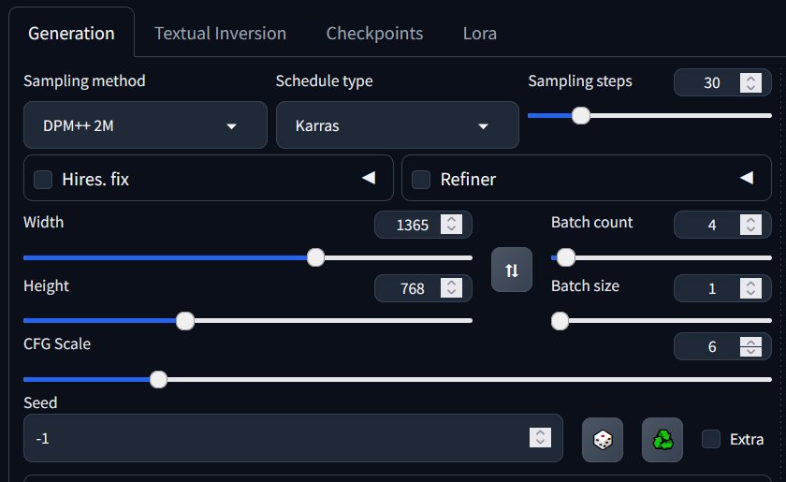The height and width of the screenshot is (482, 786).
Task: Open the Schedule type dropdown
Action: 397,125
